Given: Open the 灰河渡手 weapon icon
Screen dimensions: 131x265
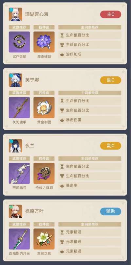Looking at the screenshot, I should click(x=19, y=108).
